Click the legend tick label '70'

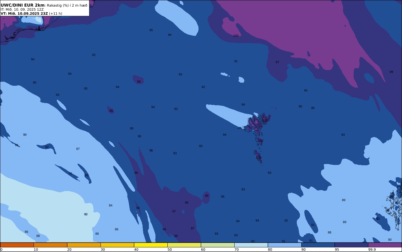point(236,249)
